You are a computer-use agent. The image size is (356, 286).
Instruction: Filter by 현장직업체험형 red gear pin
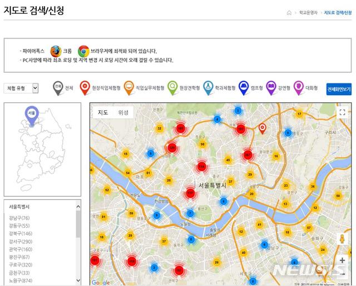click(85, 88)
